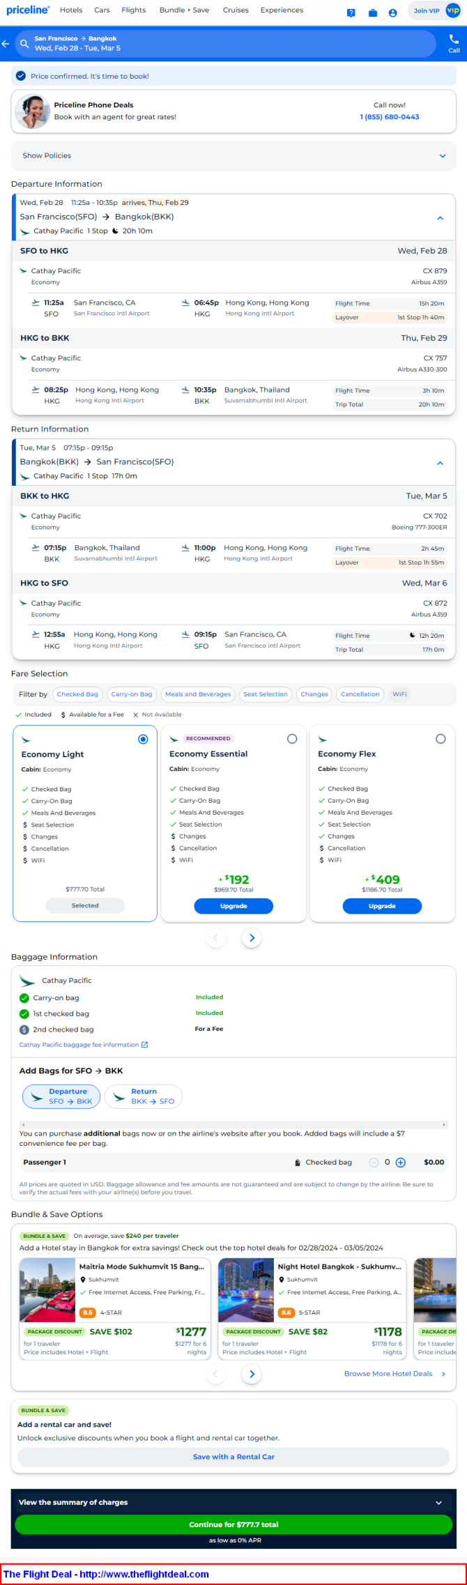Viewport: 467px width, 1585px height.
Task: Toggle the Cancellation filter chip
Action: (x=360, y=694)
